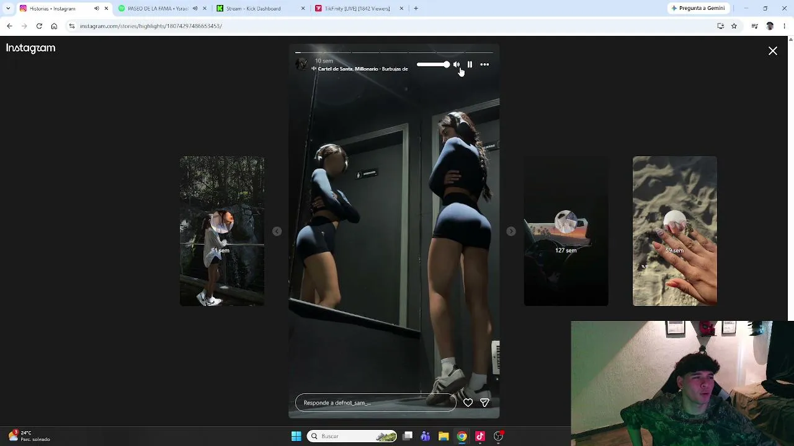Reload the current page
This screenshot has height=446, width=794.
tap(39, 26)
